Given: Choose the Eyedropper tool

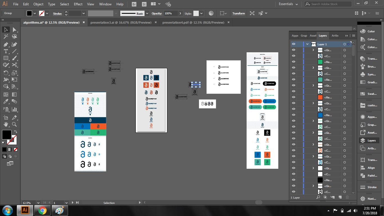Looking at the screenshot, I should [x=6, y=102].
